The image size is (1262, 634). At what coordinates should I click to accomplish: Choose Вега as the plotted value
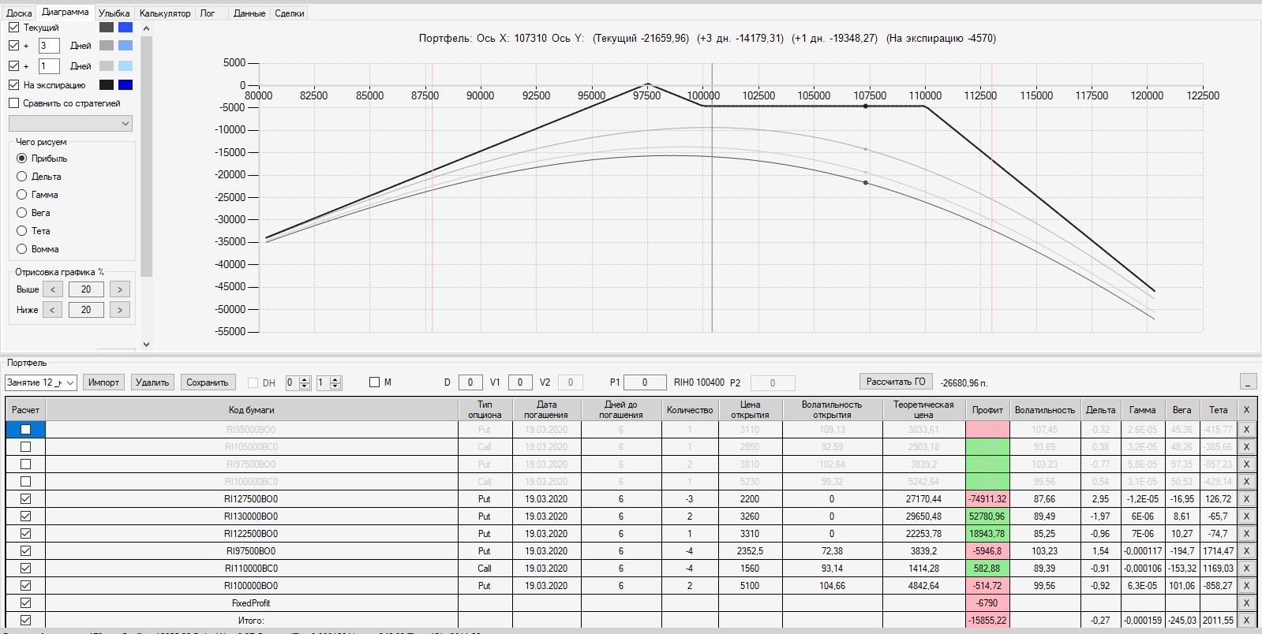(22, 213)
